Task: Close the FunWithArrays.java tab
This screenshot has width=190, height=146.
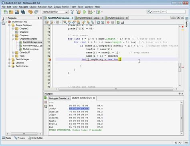Action: point(73,18)
